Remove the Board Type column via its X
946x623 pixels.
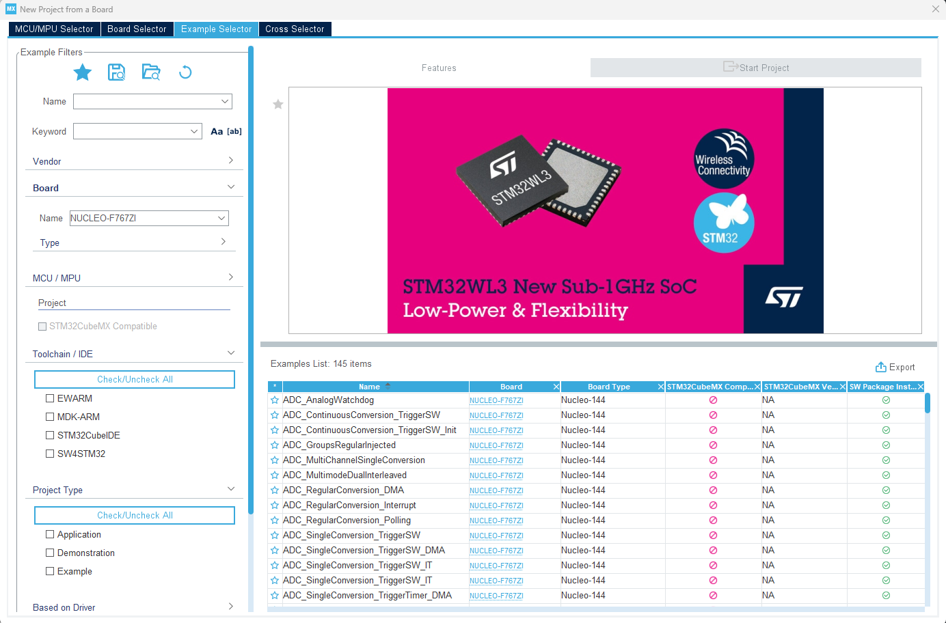pos(660,387)
